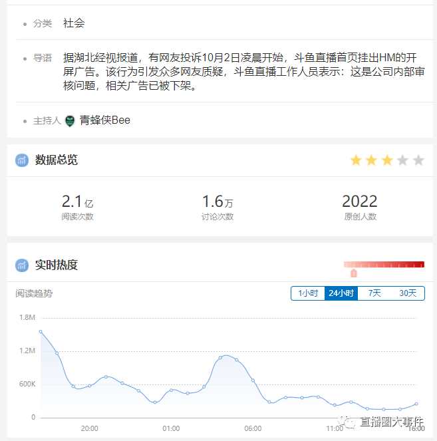This screenshot has height=441, width=437.
Task: Click the last data point near 16:00
Action: click(416, 404)
